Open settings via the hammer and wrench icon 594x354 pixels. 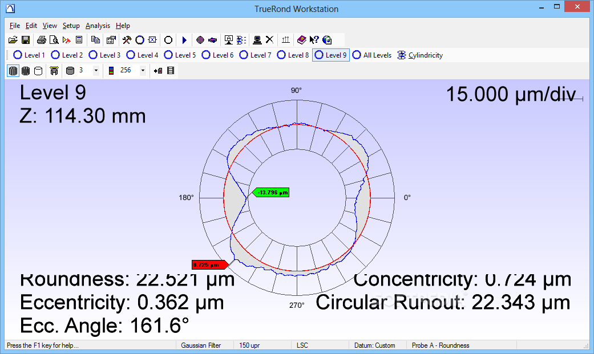click(x=127, y=40)
